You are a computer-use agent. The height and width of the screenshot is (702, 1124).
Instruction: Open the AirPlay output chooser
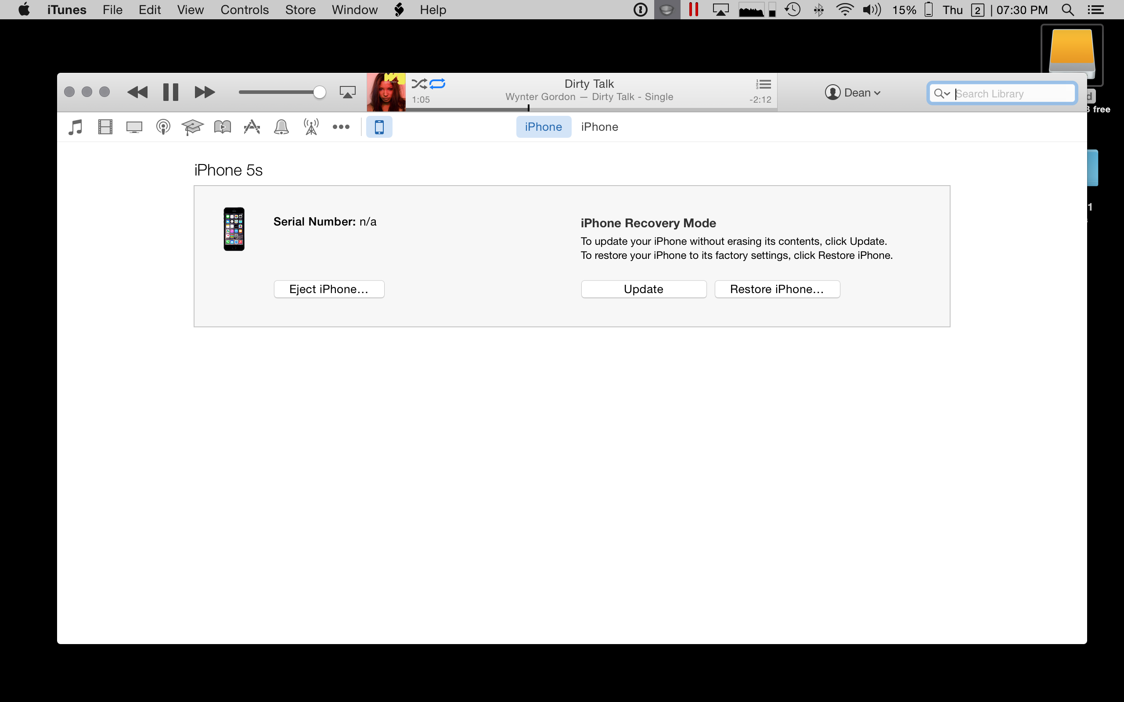tap(347, 92)
